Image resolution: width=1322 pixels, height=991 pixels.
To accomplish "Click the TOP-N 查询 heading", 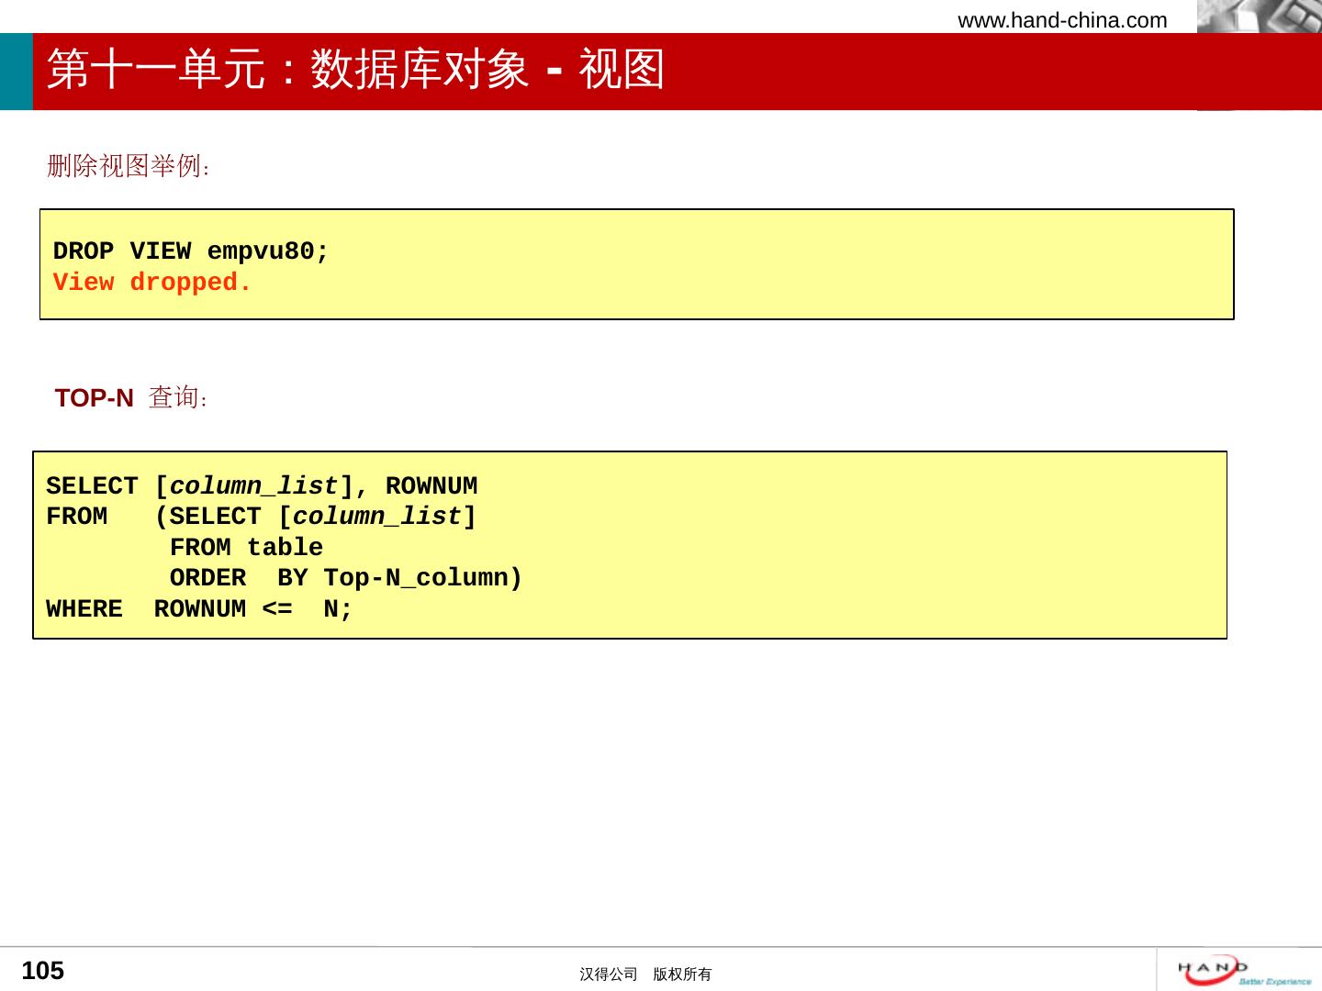I will (x=131, y=397).
